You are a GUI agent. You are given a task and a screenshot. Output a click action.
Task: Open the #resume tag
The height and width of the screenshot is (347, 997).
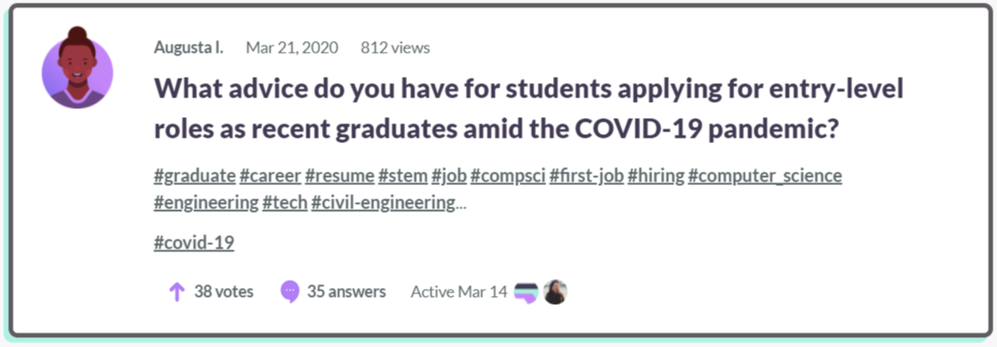click(340, 176)
